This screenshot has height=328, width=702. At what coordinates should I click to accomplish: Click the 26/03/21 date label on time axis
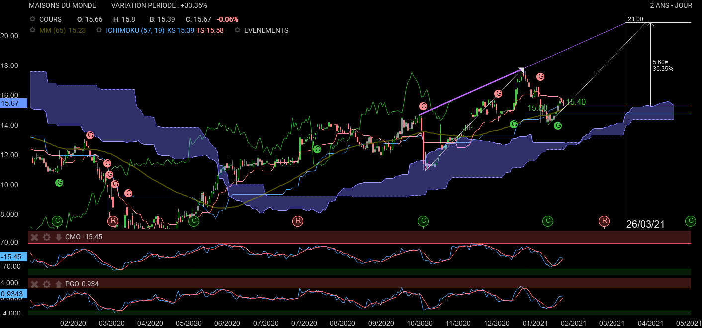pos(645,224)
